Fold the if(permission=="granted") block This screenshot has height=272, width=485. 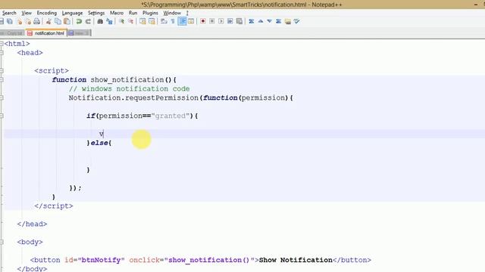click(2, 116)
